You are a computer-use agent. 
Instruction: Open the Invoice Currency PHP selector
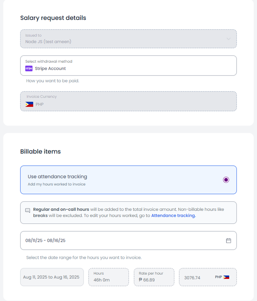128,101
